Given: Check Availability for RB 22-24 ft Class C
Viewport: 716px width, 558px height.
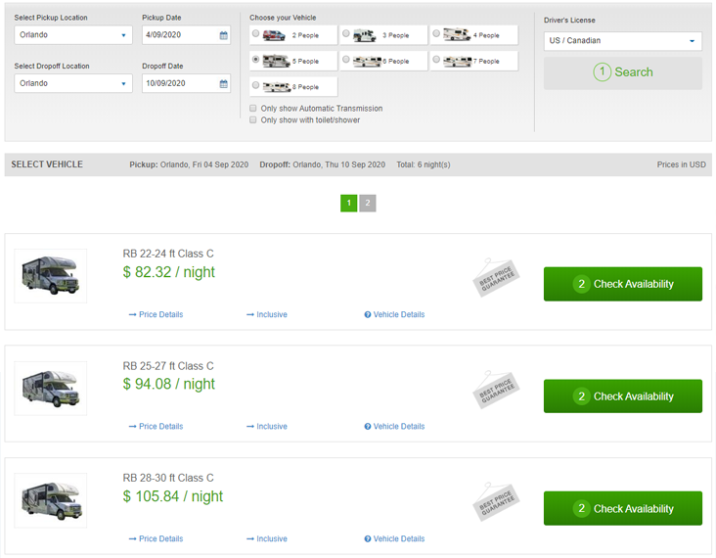Looking at the screenshot, I should 623,284.
